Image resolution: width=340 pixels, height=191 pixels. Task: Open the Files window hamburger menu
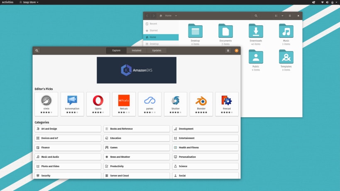pos(290,16)
